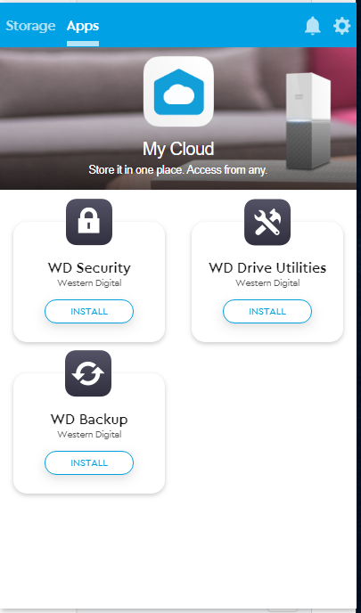The image size is (361, 613).
Task: Click the My Cloud house icon
Action: [x=178, y=92]
